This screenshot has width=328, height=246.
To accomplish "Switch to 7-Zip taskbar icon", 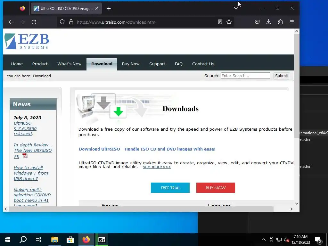I will (102, 240).
